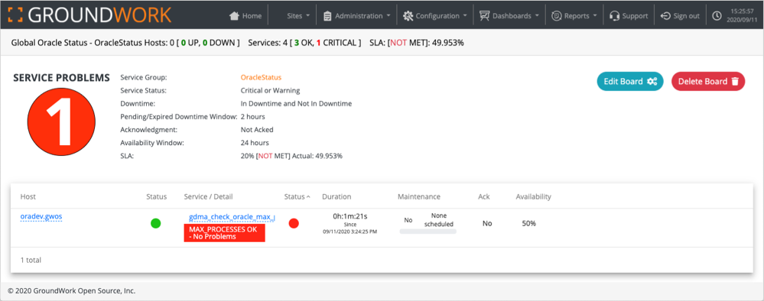Click the gears icon on Edit Board
The width and height of the screenshot is (764, 301).
652,81
